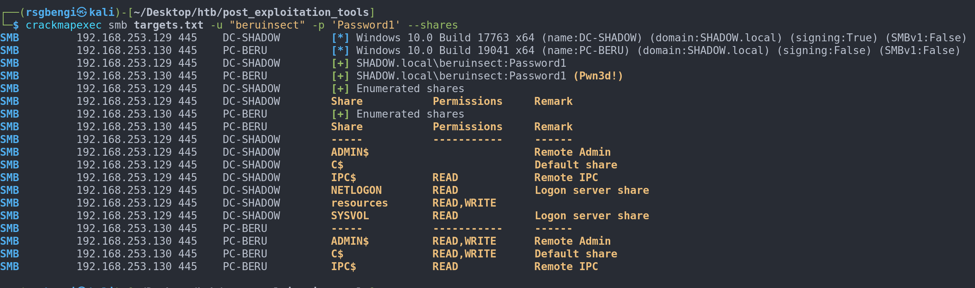This screenshot has width=975, height=288.
Task: Click the NETLOGON share name
Action: click(356, 190)
